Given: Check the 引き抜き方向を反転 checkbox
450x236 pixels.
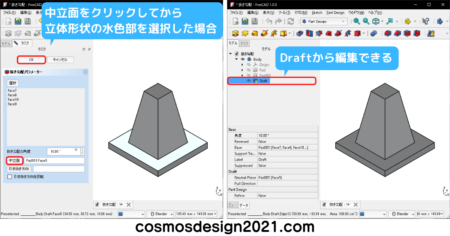Looking at the screenshot, I should pyautogui.click(x=10, y=176).
